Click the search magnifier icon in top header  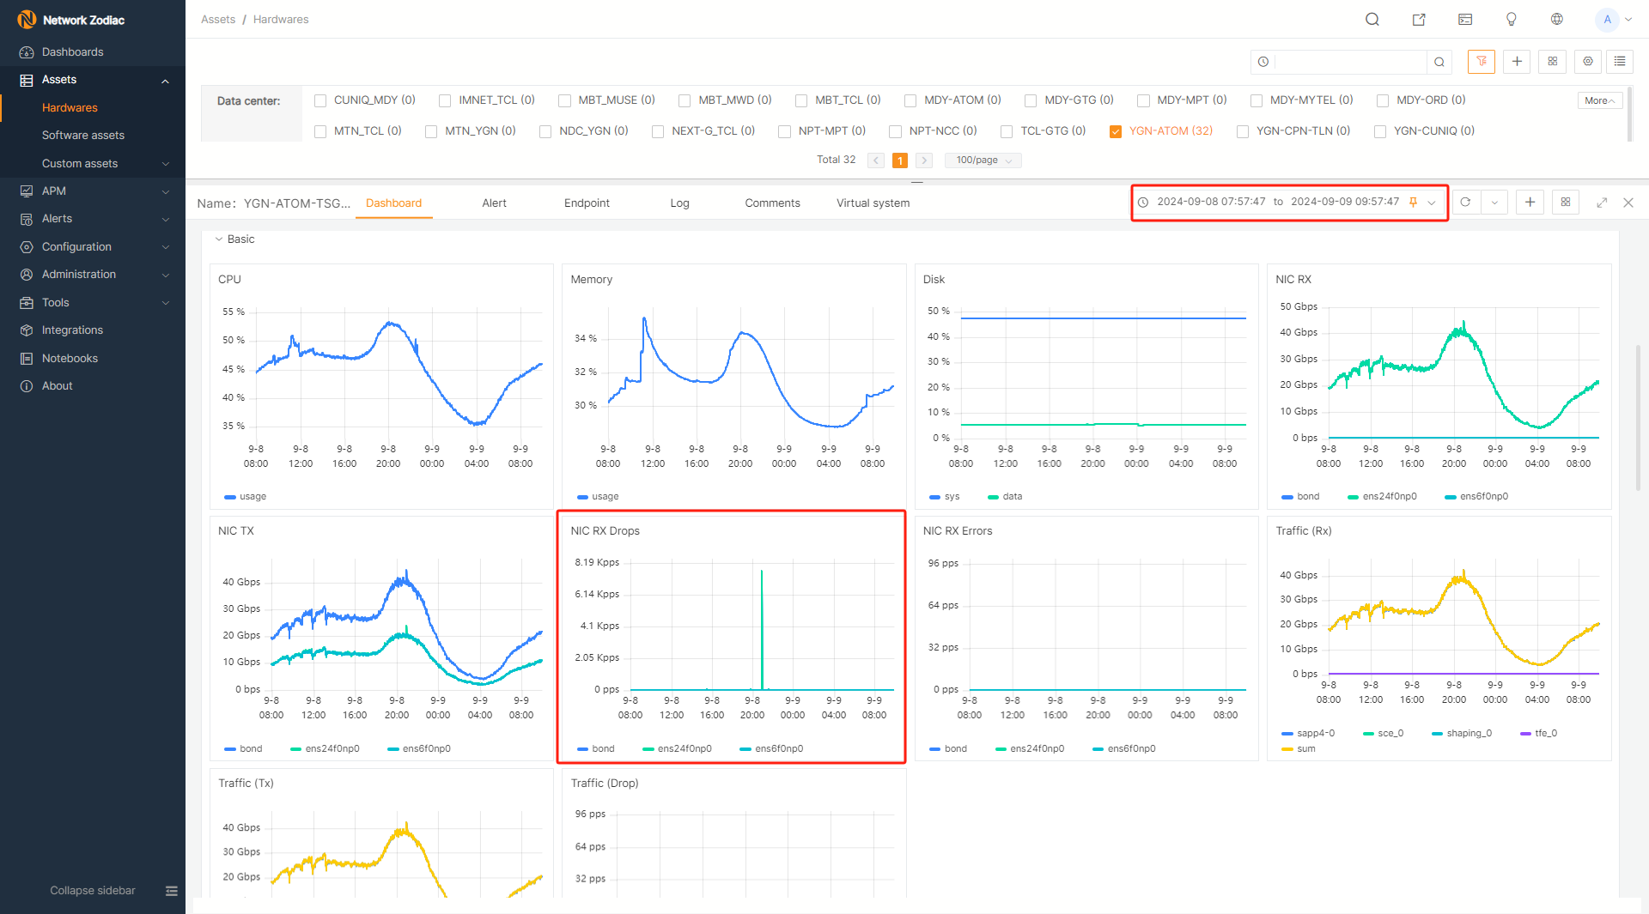(1372, 20)
